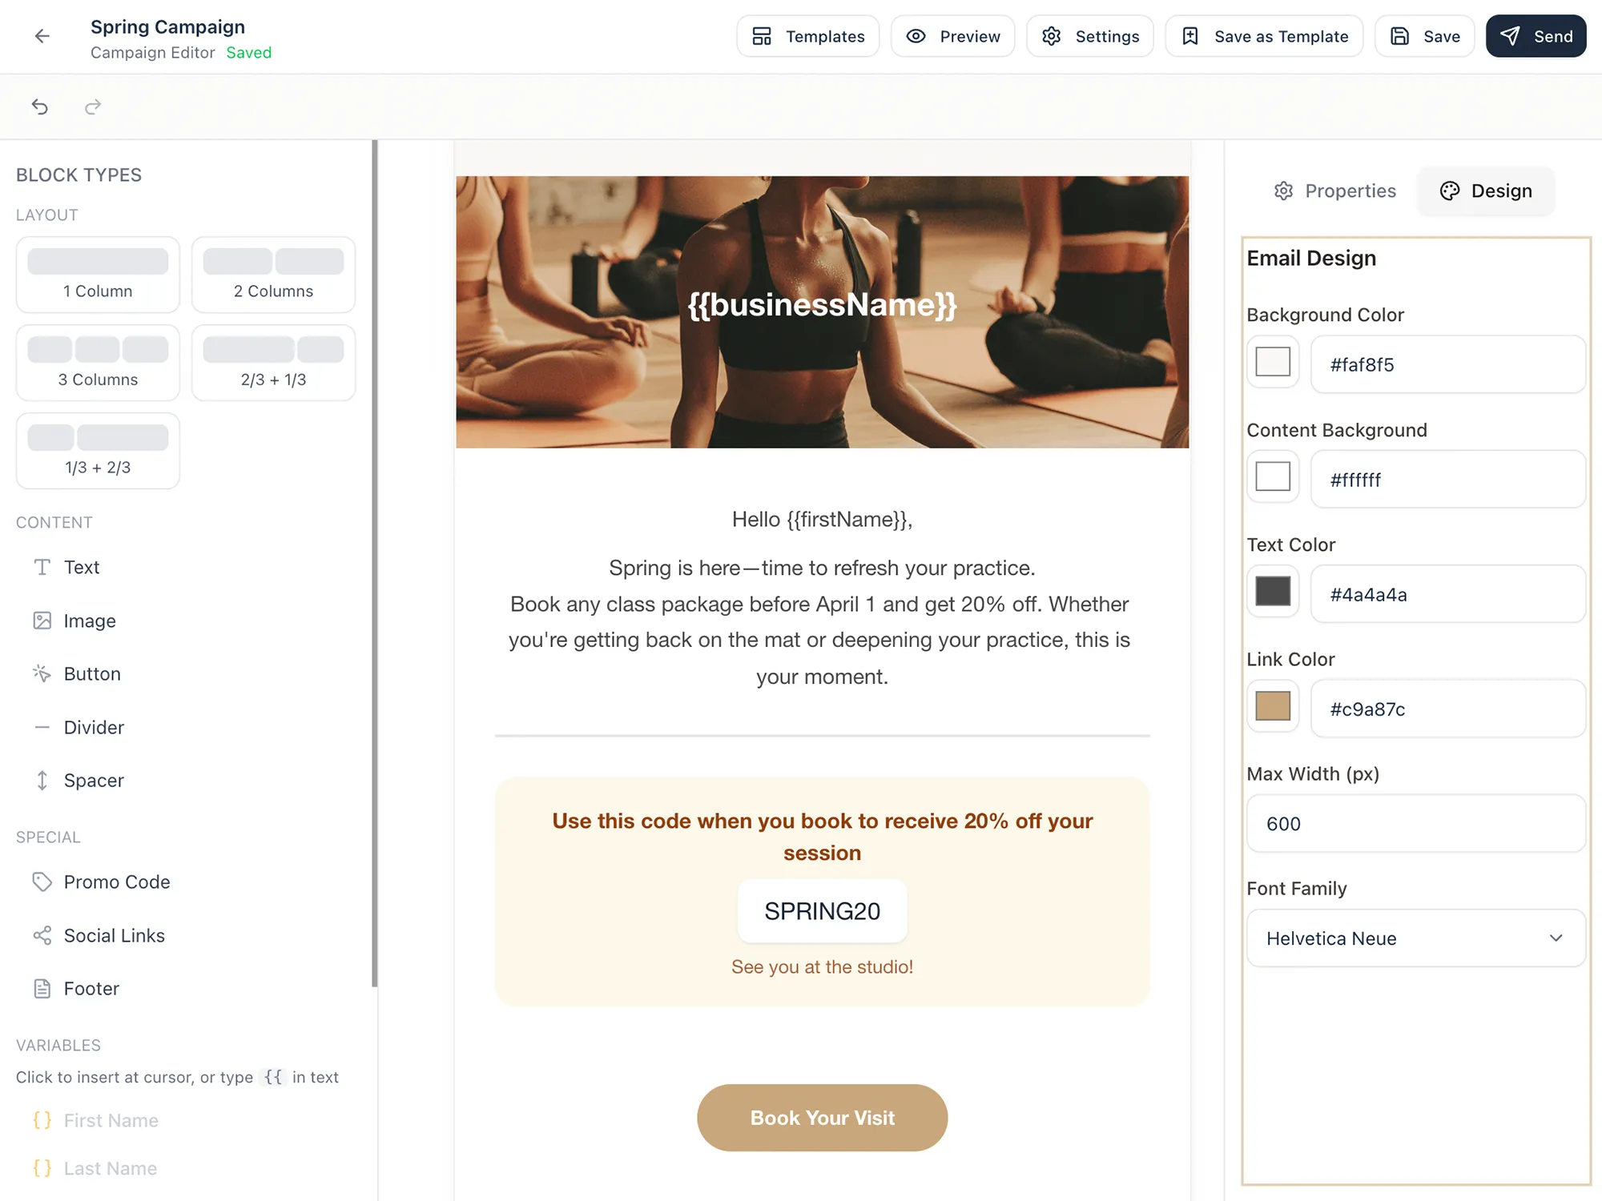
Task: Add a Social Links block
Action: [114, 935]
